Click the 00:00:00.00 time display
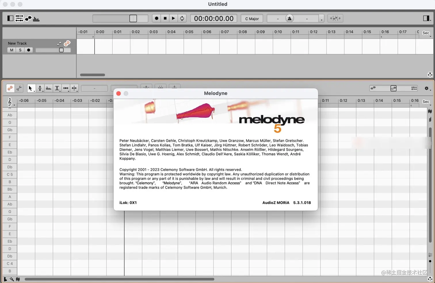435x283 pixels. tap(214, 18)
